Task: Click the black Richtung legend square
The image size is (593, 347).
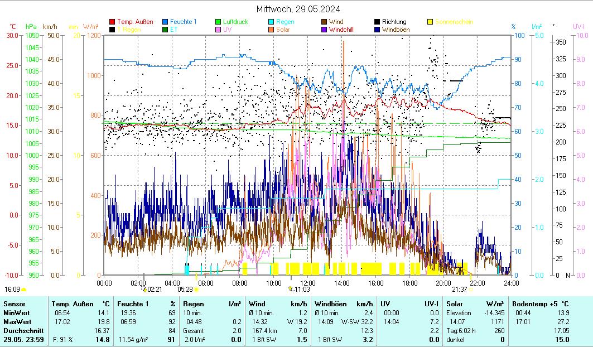Action: pos(378,22)
